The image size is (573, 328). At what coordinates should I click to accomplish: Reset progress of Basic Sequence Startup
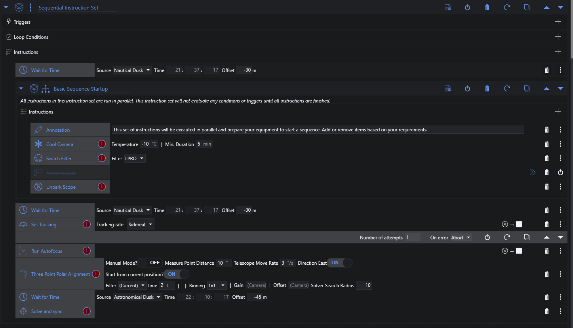(507, 89)
